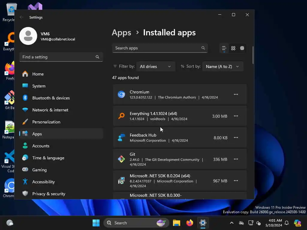Click the Search apps magnifier icon

203,48
